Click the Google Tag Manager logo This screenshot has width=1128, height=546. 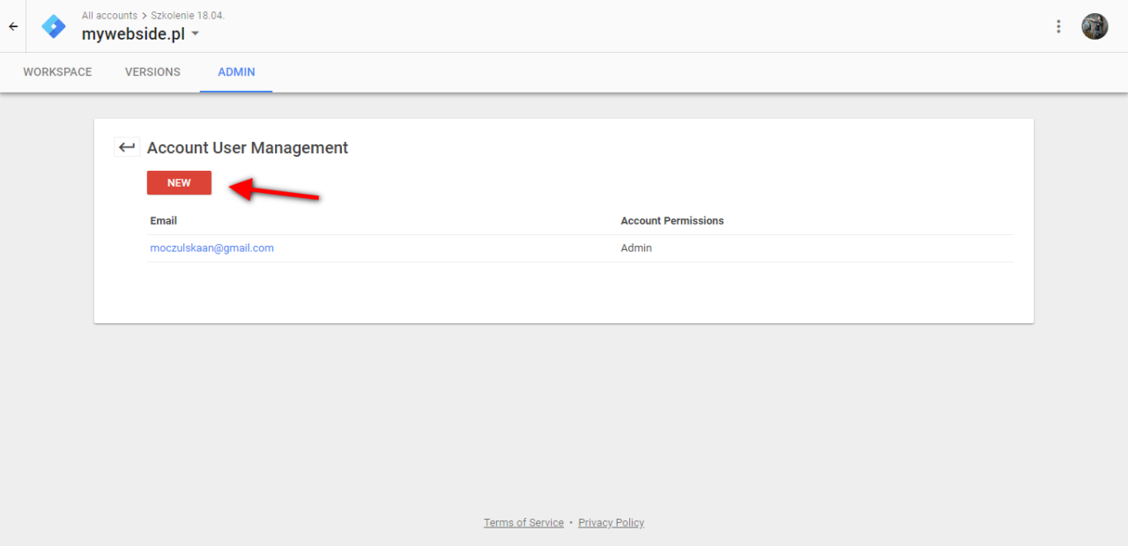pyautogui.click(x=54, y=26)
